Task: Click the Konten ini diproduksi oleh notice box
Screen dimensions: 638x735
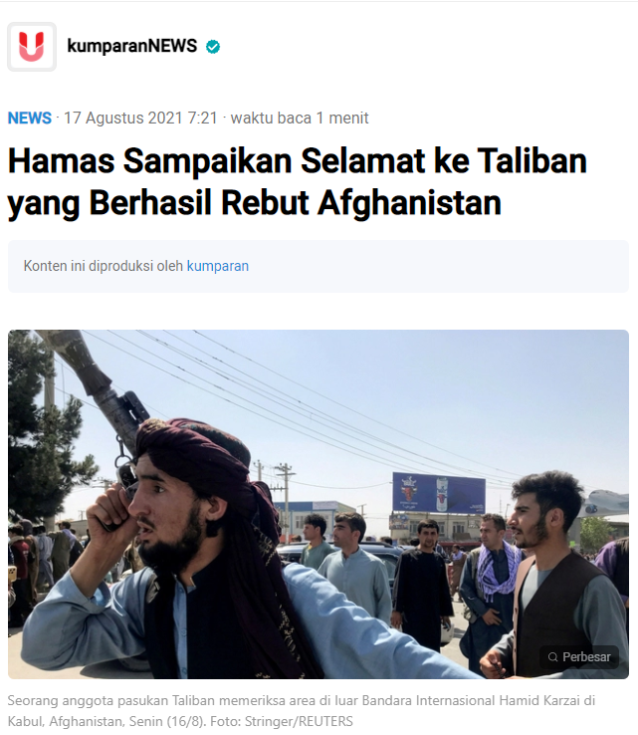Action: pos(319,266)
